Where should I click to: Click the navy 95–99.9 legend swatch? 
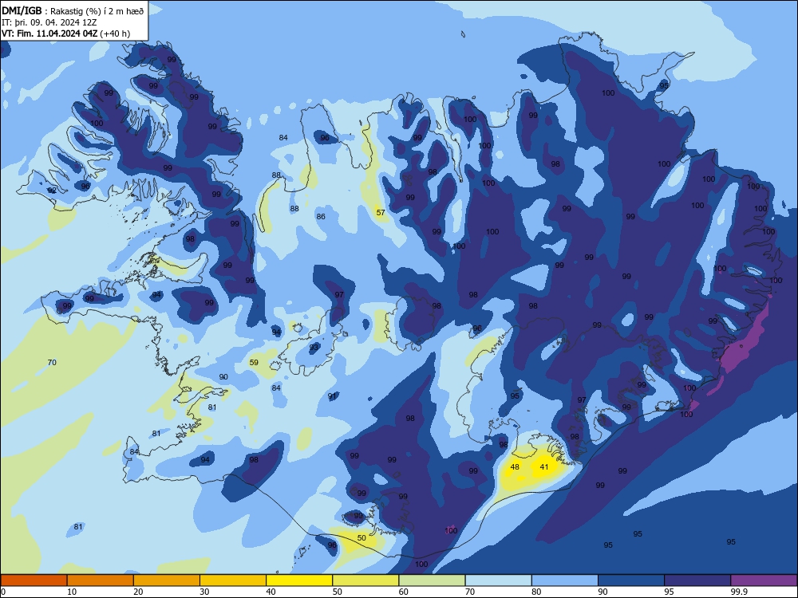pos(697,580)
